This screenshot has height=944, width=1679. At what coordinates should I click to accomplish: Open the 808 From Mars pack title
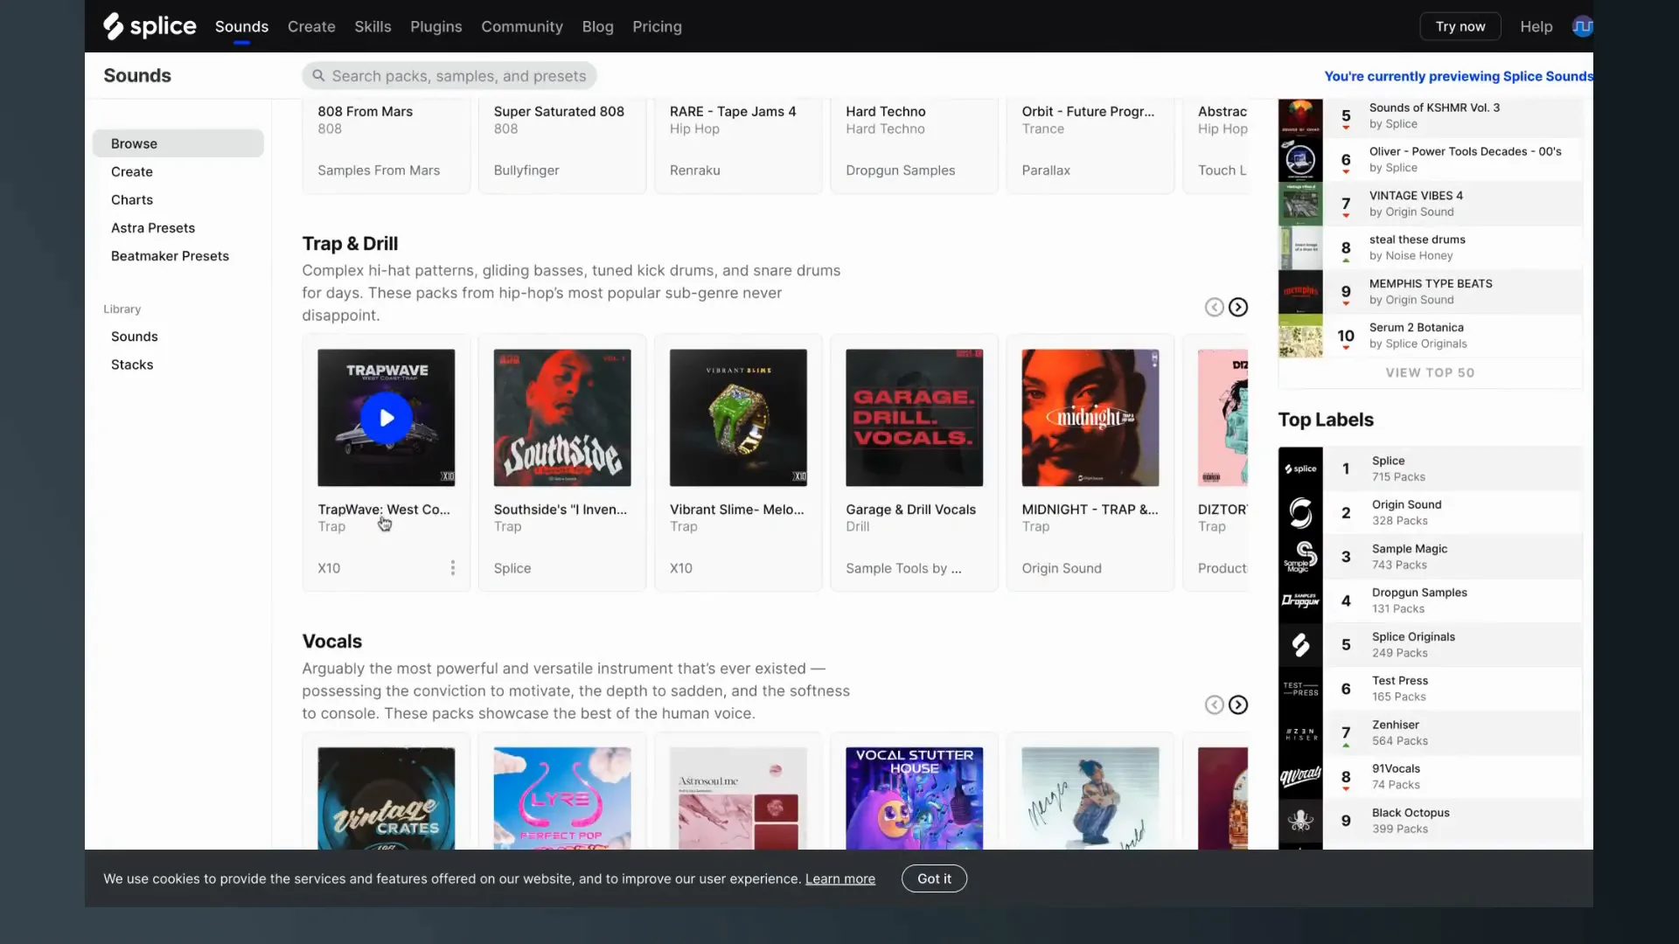point(366,111)
